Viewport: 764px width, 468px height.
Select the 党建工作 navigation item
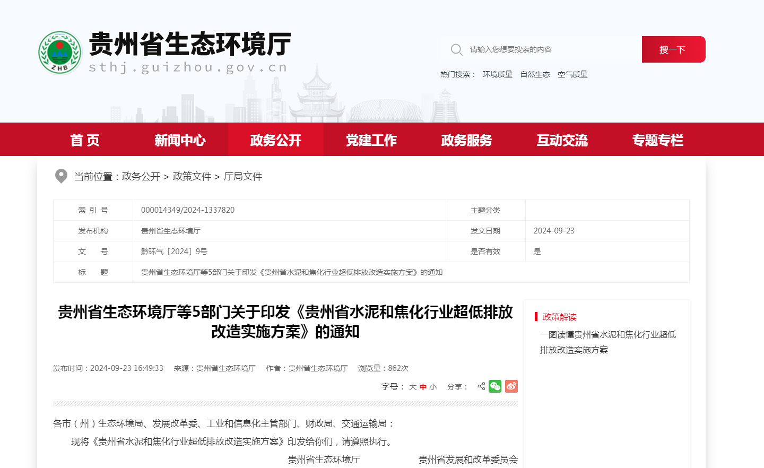coord(371,139)
